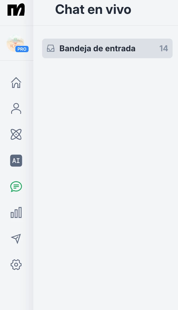Go to Home via house icon
Viewport: 178px width, 310px height.
point(16,82)
